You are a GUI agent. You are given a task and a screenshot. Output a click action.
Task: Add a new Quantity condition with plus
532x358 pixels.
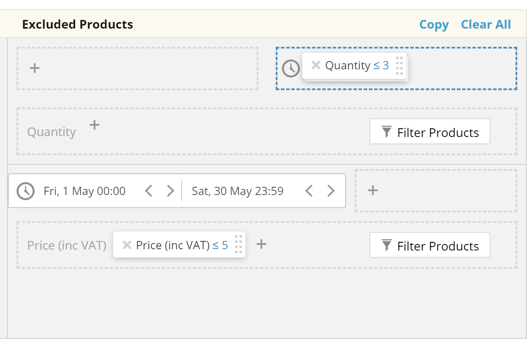click(95, 125)
